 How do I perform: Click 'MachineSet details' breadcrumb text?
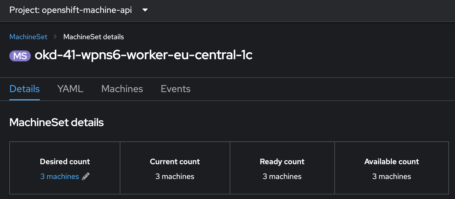click(93, 37)
